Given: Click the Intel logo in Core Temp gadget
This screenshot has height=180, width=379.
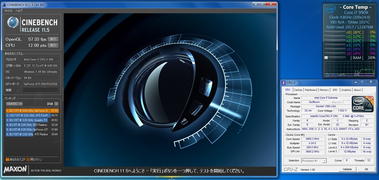Looking at the screenshot, I should (x=331, y=9).
